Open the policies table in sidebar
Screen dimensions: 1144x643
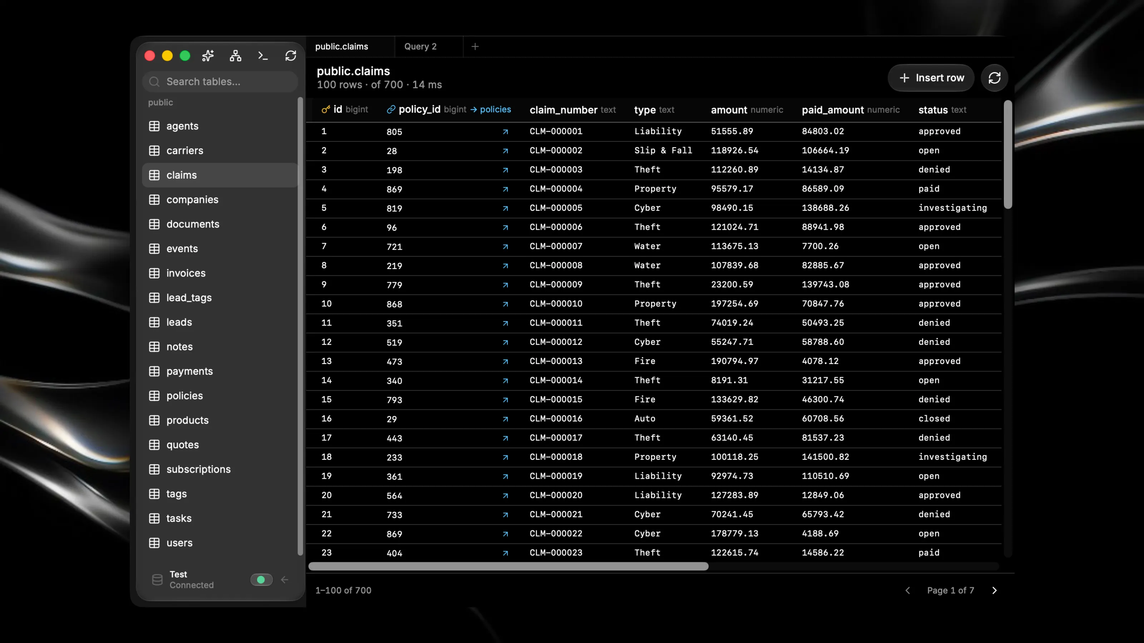click(x=220, y=396)
